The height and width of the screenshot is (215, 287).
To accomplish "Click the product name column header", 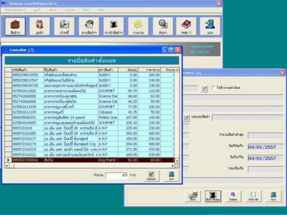I will click(71, 70).
